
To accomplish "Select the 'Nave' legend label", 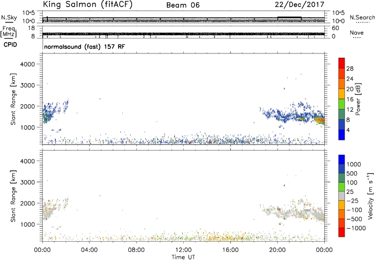I will click(x=357, y=33).
